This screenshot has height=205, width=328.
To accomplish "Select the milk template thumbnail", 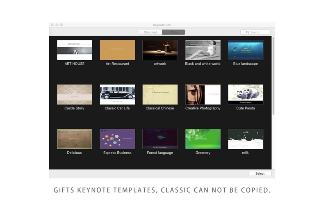I will 246,139.
